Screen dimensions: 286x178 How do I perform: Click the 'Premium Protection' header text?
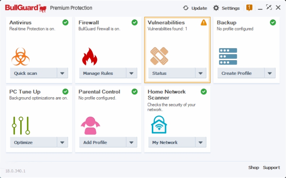pos(71,8)
